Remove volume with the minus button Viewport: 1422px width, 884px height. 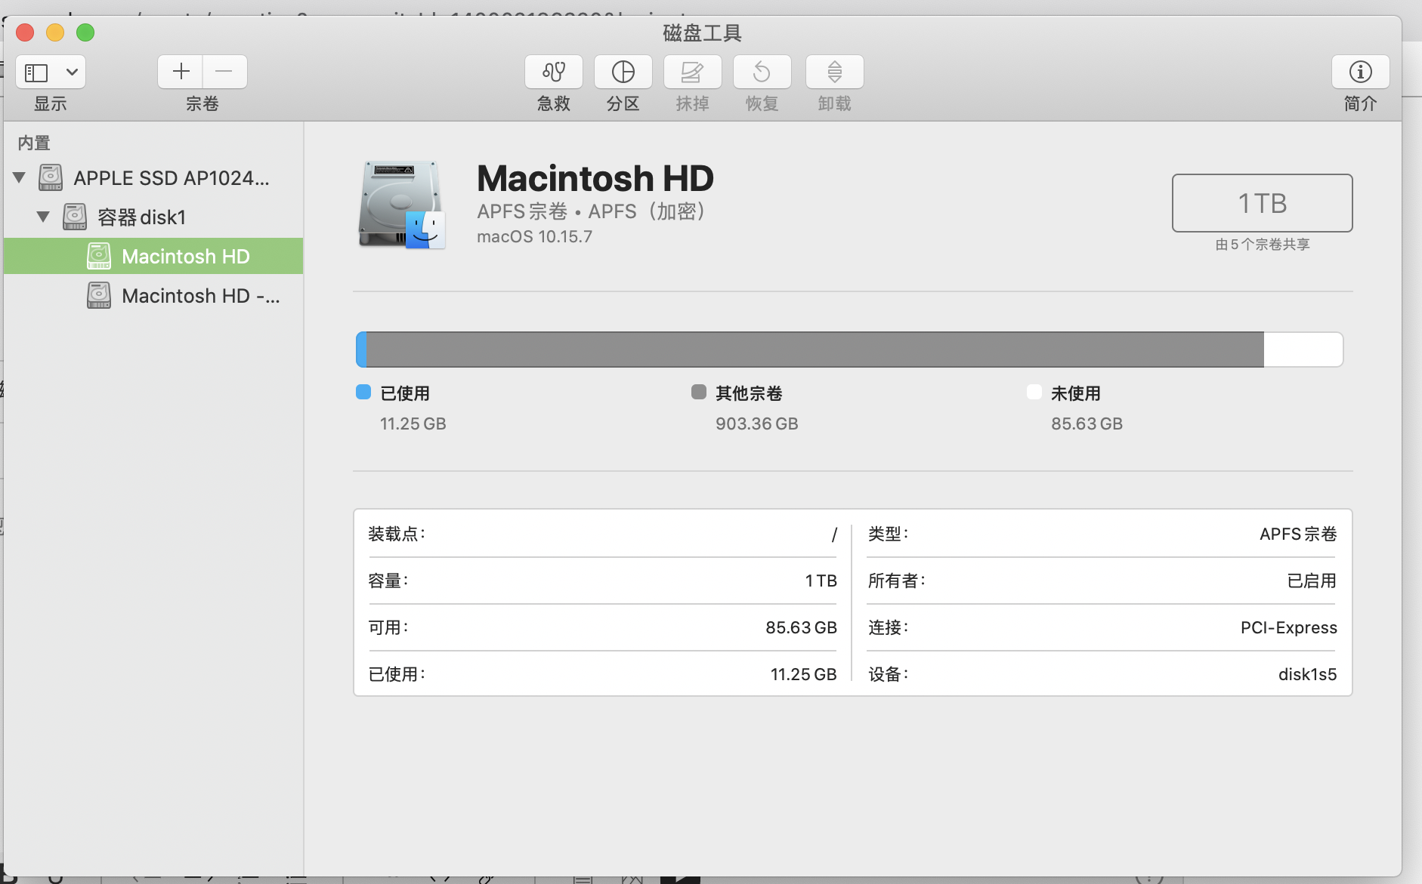point(224,72)
